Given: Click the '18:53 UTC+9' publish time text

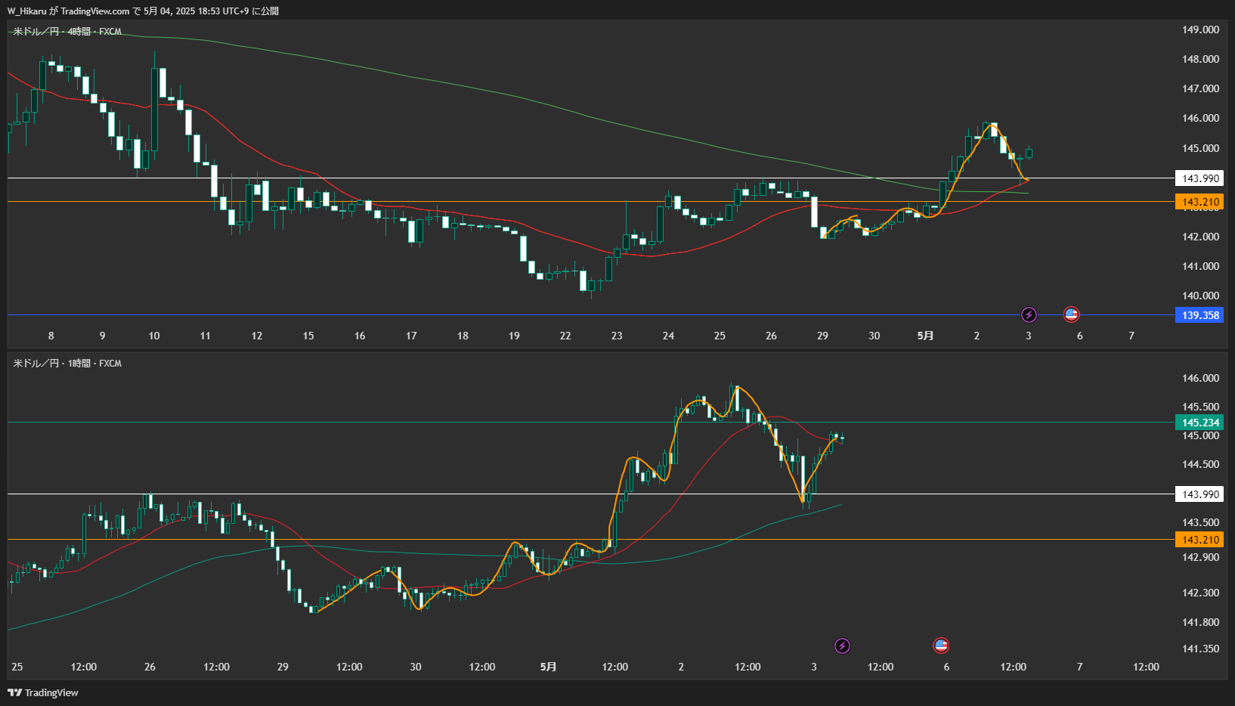Looking at the screenshot, I should point(223,11).
